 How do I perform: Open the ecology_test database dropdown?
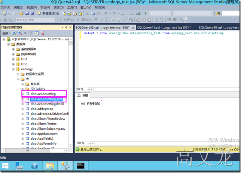[x=54, y=20]
